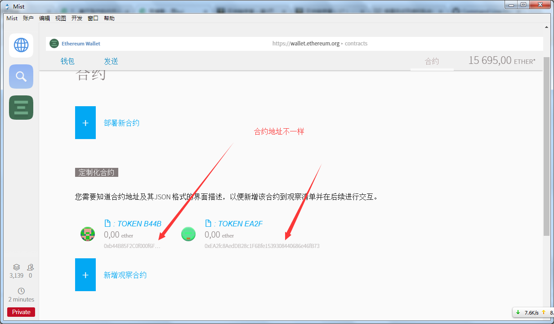Click the Ethereum Wallet logo in address bar

54,44
